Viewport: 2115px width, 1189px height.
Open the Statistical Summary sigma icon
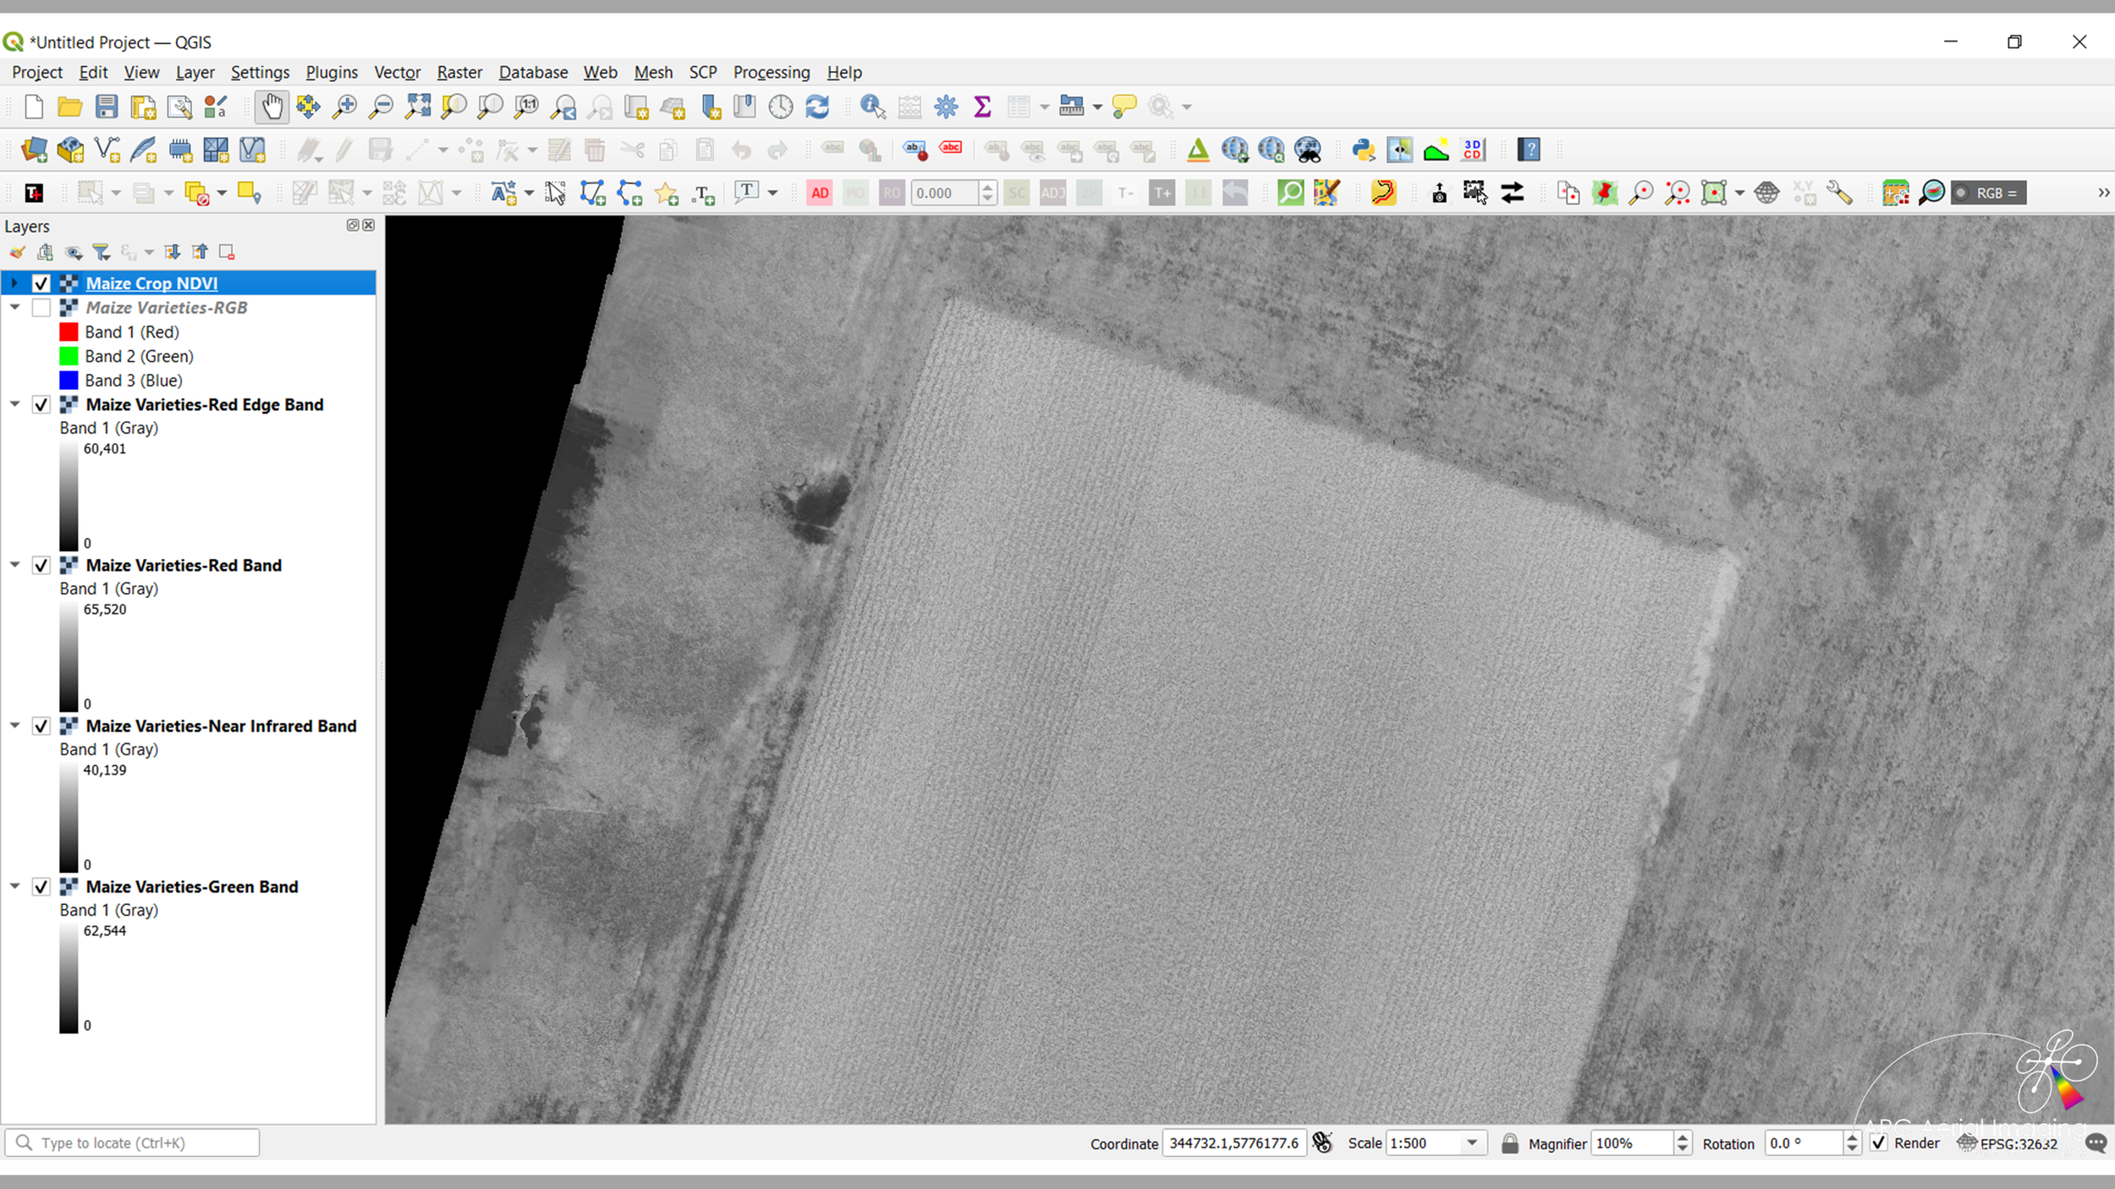[982, 107]
